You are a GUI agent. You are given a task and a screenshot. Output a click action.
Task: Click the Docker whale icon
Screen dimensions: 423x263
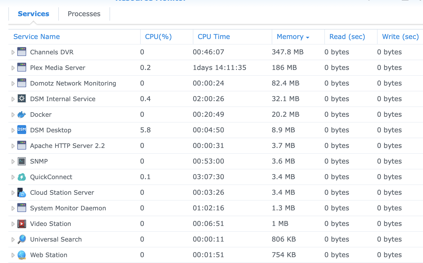22,115
